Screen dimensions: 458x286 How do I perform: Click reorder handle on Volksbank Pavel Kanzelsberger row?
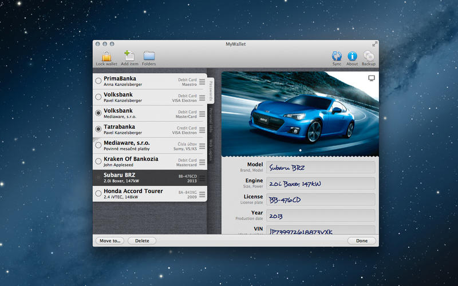202,98
